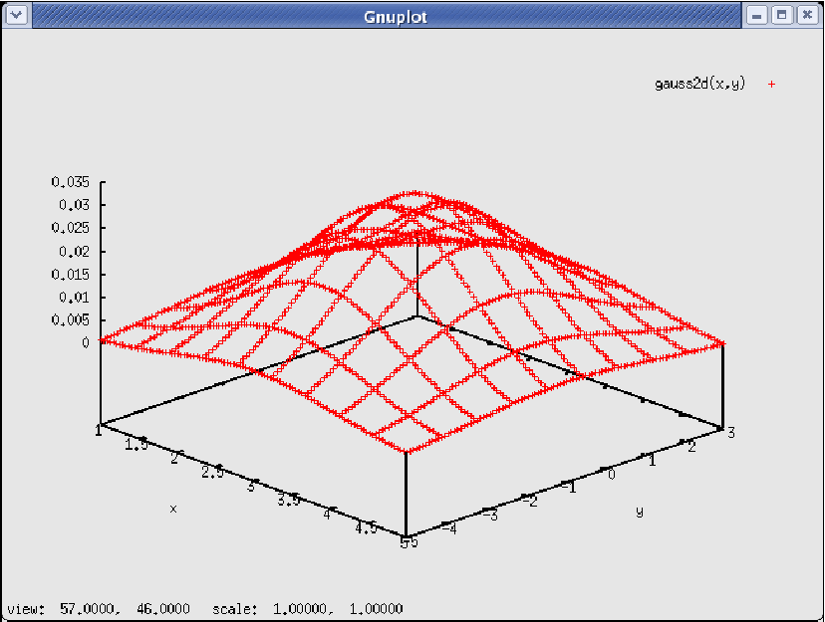The width and height of the screenshot is (825, 622).
Task: Click the 0.035 z-axis tick label
Action: 71,182
